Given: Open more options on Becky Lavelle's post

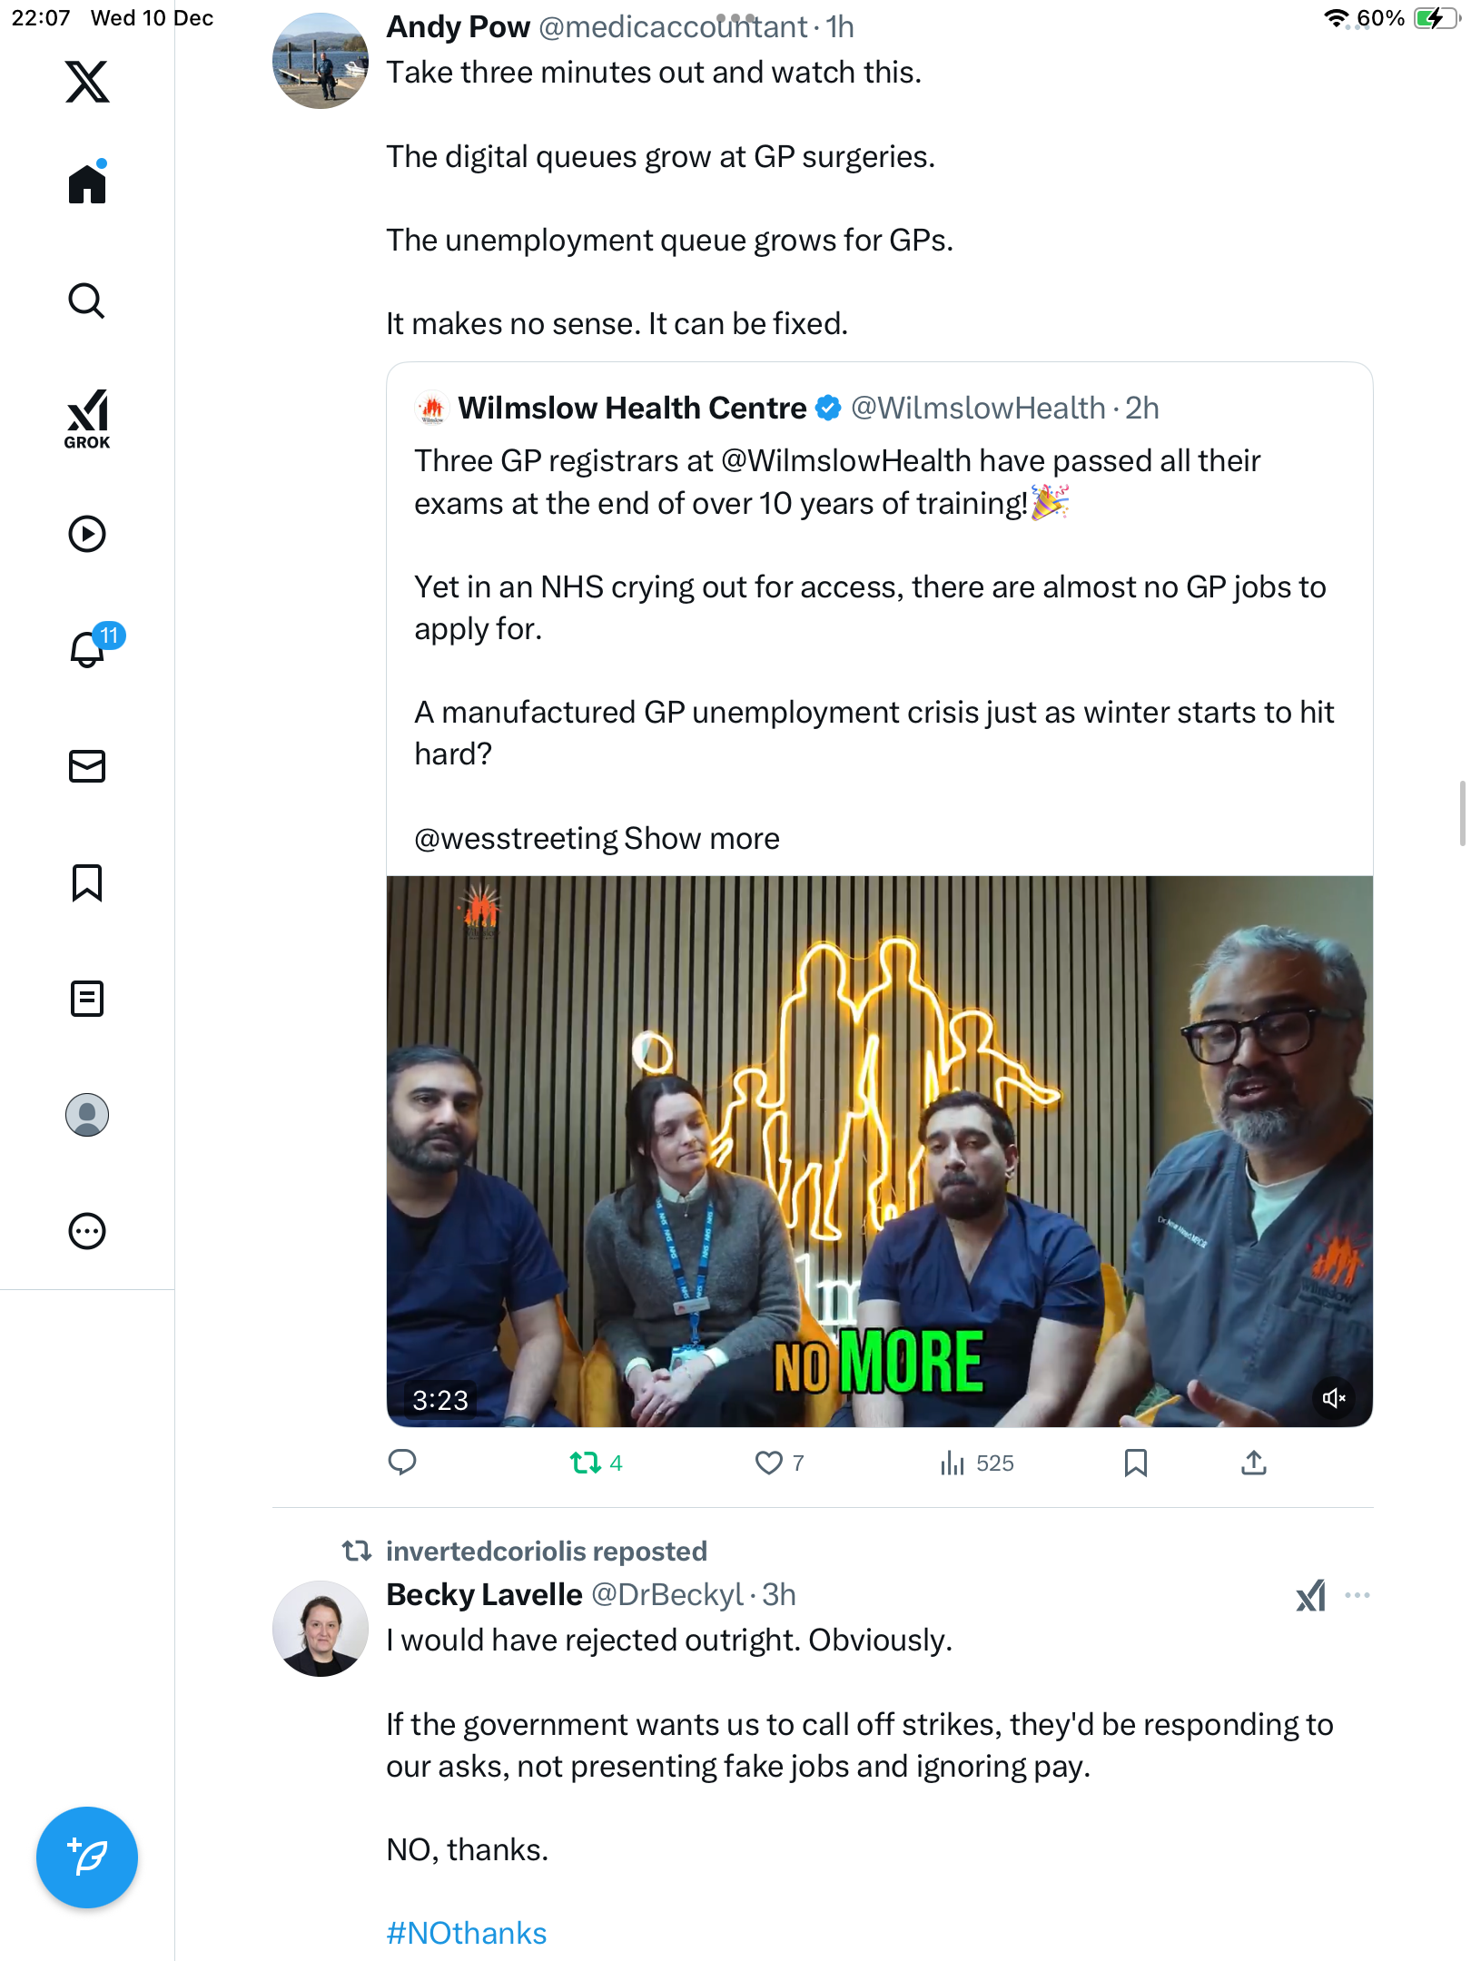Looking at the screenshot, I should (1357, 1595).
